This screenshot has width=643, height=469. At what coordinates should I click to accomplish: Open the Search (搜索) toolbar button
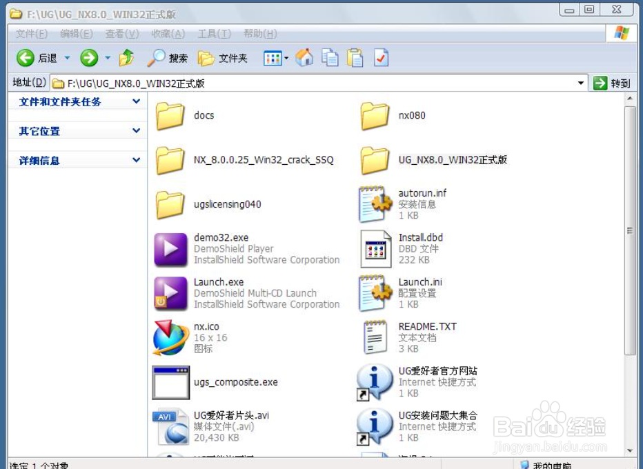pos(168,58)
